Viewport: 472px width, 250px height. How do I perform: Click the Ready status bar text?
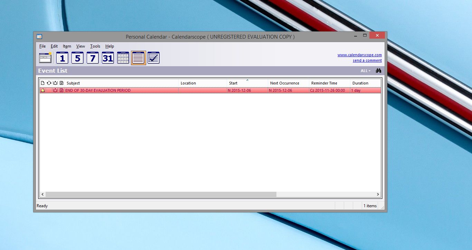[42, 206]
